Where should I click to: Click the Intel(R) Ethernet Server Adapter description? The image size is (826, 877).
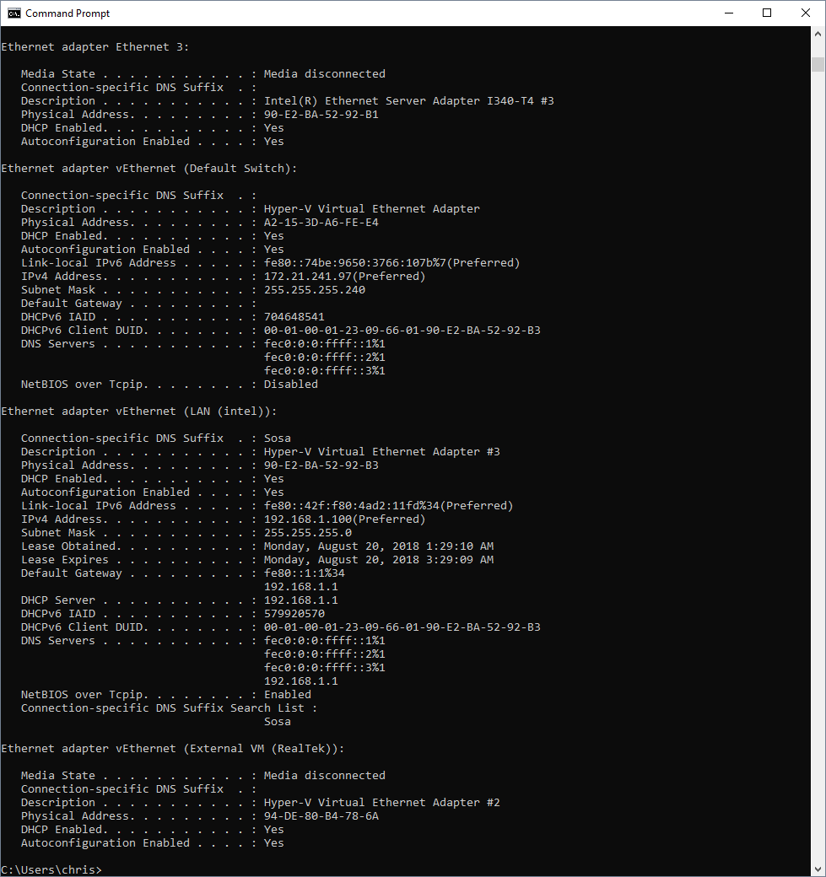(x=408, y=101)
